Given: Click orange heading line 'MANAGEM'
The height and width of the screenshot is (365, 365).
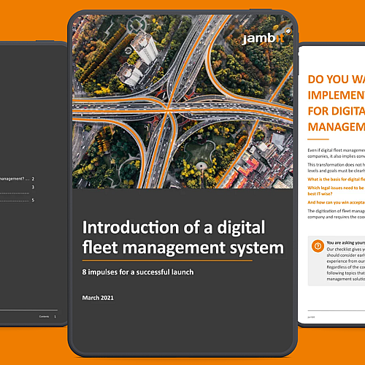Looking at the screenshot, I should [337, 127].
